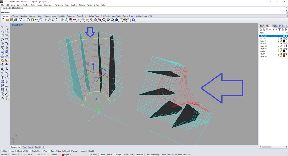Viewport: 288px width, 156px height.
Task: Click the layer Tools hammer icon
Action: (286, 29)
